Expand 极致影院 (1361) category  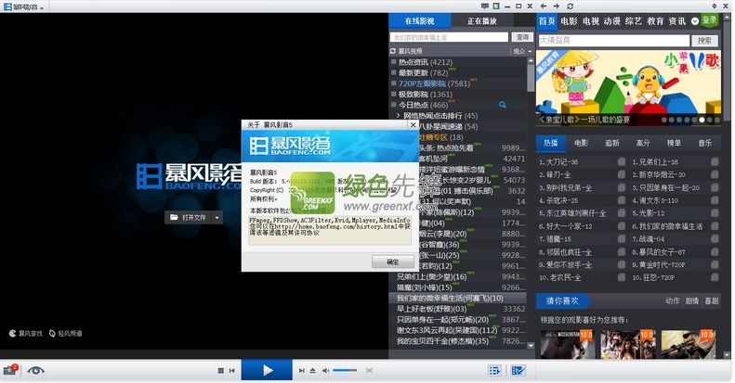pos(394,94)
